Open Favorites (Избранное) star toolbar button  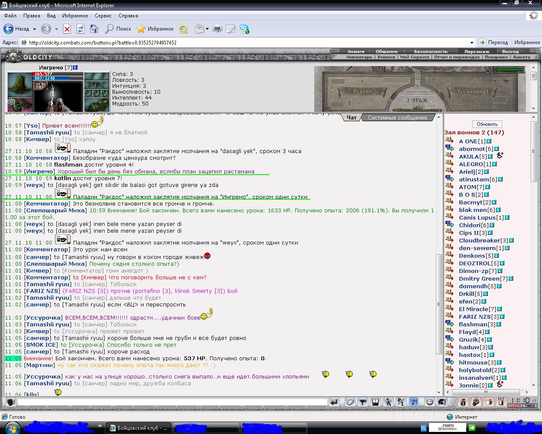155,29
